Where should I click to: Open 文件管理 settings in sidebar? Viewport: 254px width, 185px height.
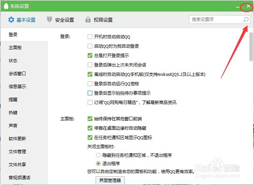(25, 151)
